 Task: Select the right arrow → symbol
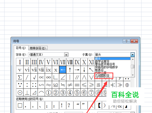point(77,70)
